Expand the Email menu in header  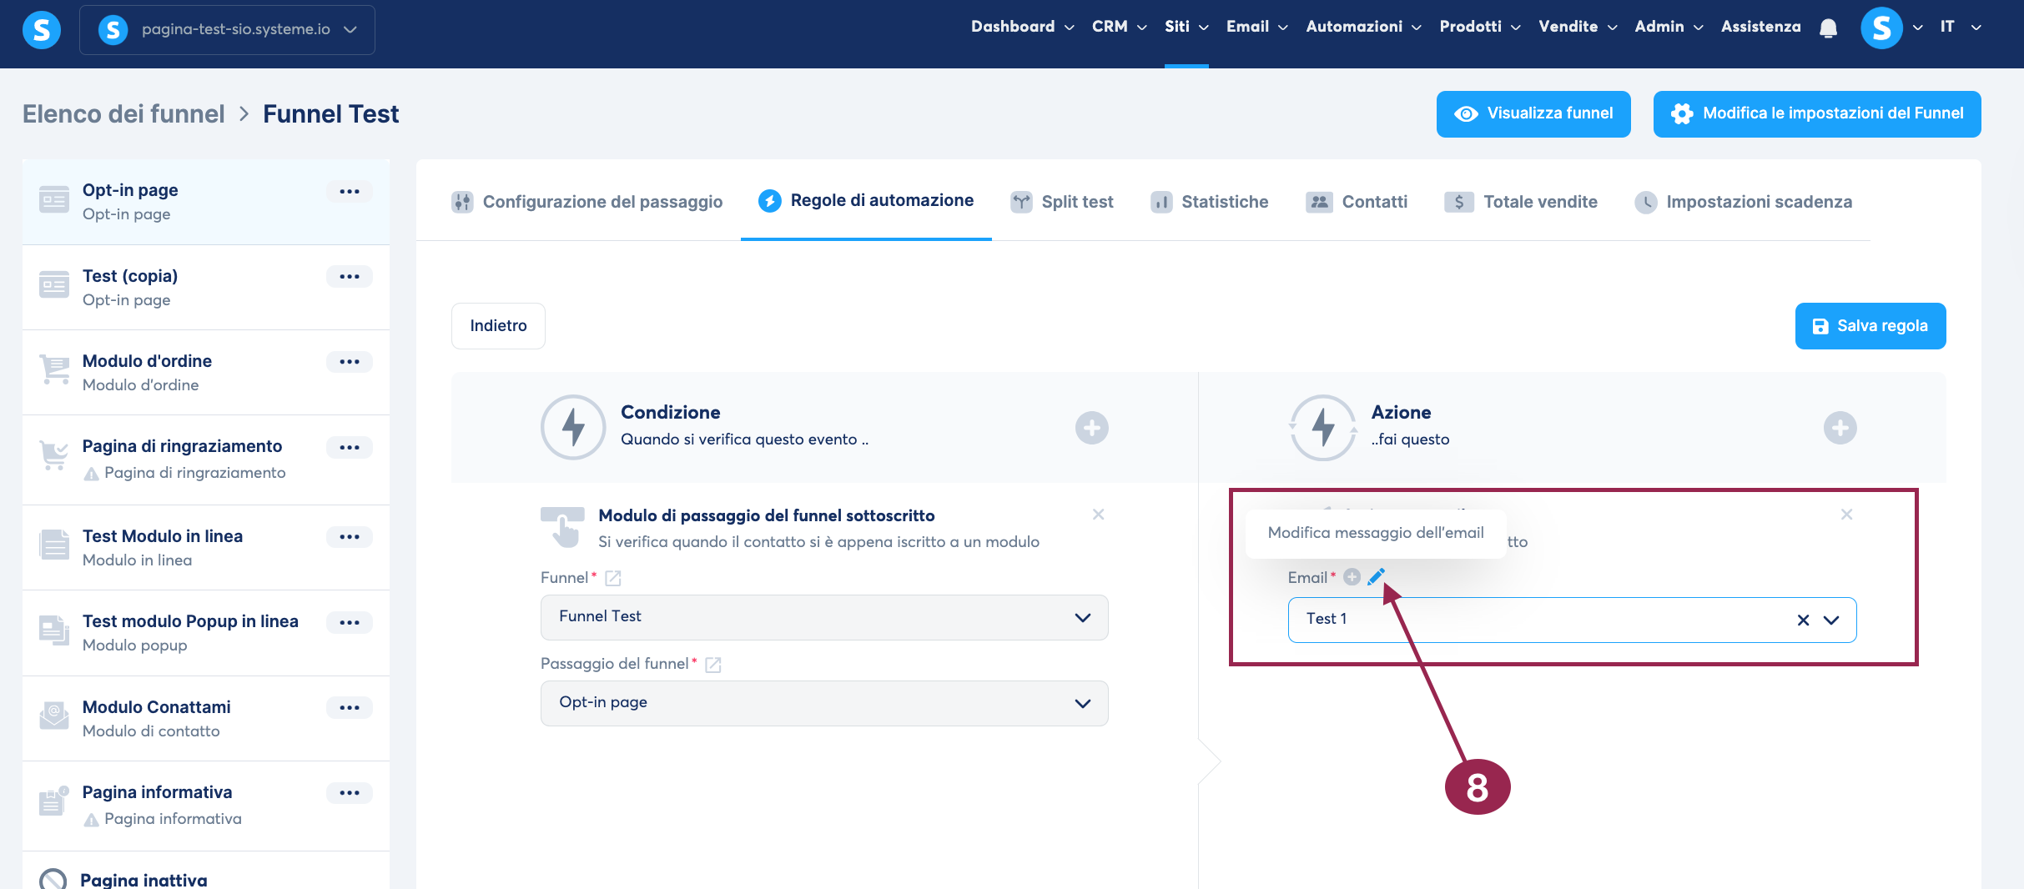click(x=1256, y=27)
